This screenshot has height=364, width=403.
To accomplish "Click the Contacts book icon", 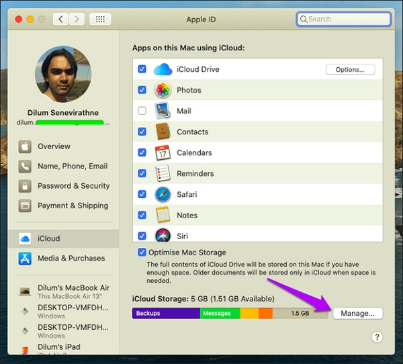I will 163,132.
